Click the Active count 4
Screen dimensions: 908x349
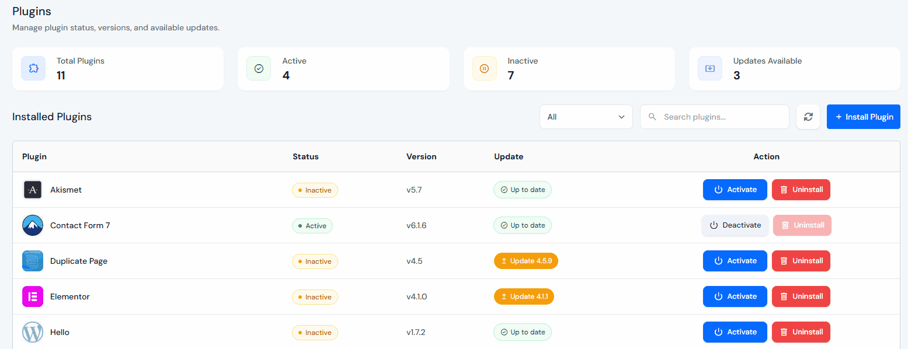pyautogui.click(x=286, y=75)
